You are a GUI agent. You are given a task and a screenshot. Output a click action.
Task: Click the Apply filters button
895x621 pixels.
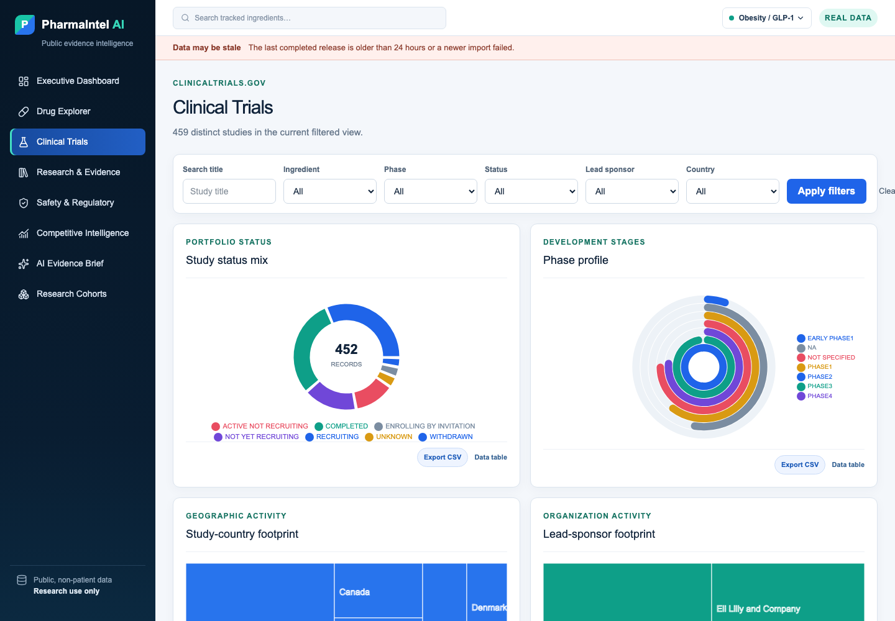pos(827,191)
